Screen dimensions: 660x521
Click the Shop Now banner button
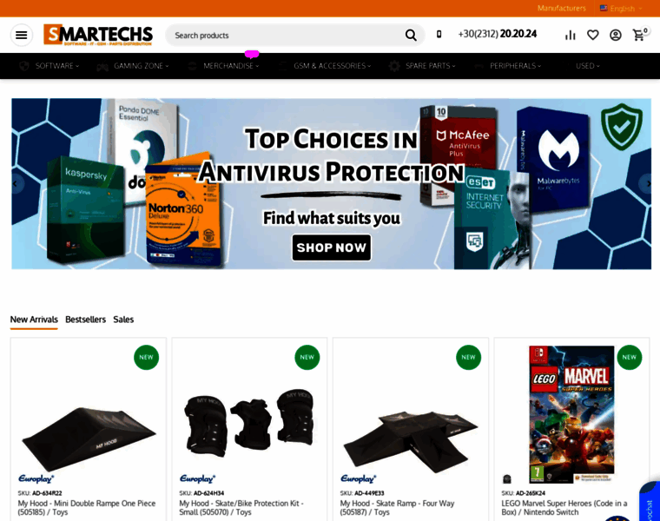point(331,247)
